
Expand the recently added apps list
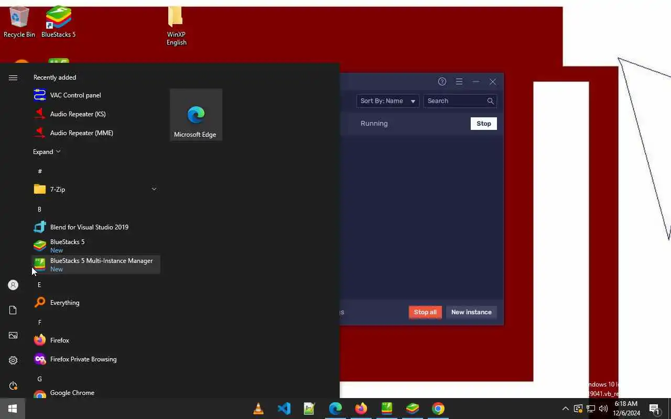click(x=47, y=152)
